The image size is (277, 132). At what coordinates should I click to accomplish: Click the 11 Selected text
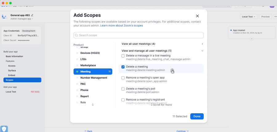(x=180, y=116)
